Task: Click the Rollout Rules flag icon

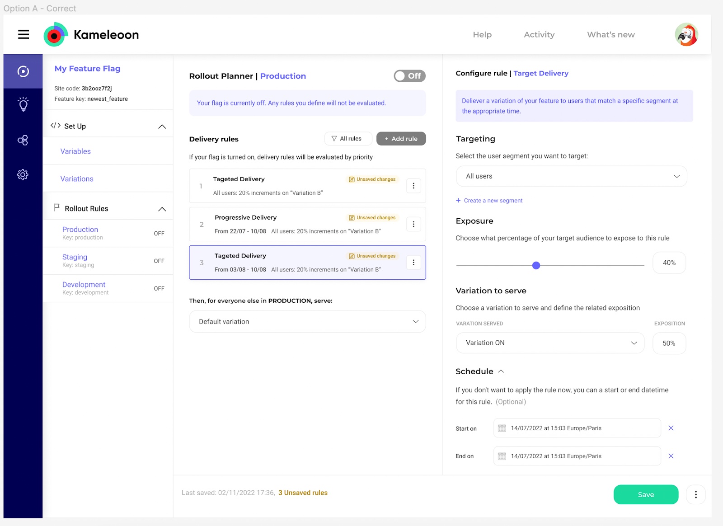Action: (x=57, y=208)
